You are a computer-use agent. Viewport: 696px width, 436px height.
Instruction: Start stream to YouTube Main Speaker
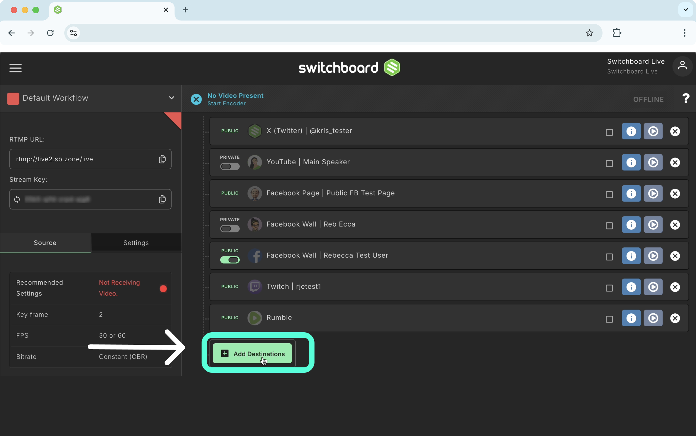point(653,162)
